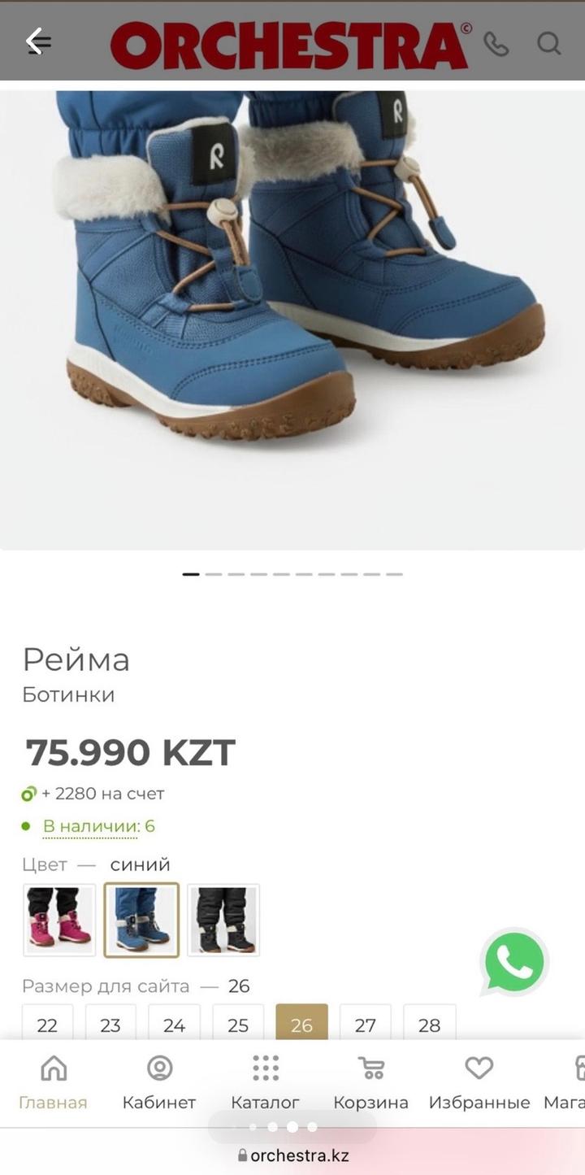Open the phone call icon
The height and width of the screenshot is (1175, 585).
click(x=496, y=43)
